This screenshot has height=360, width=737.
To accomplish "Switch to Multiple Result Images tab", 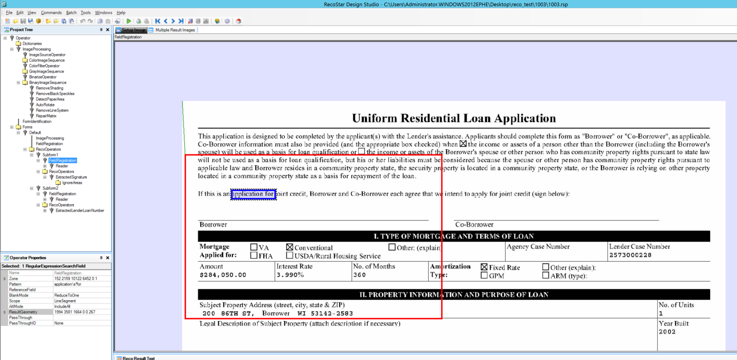I will click(175, 30).
